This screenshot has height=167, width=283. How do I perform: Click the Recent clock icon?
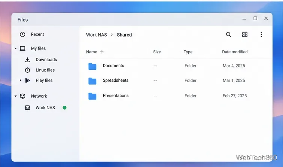22,34
